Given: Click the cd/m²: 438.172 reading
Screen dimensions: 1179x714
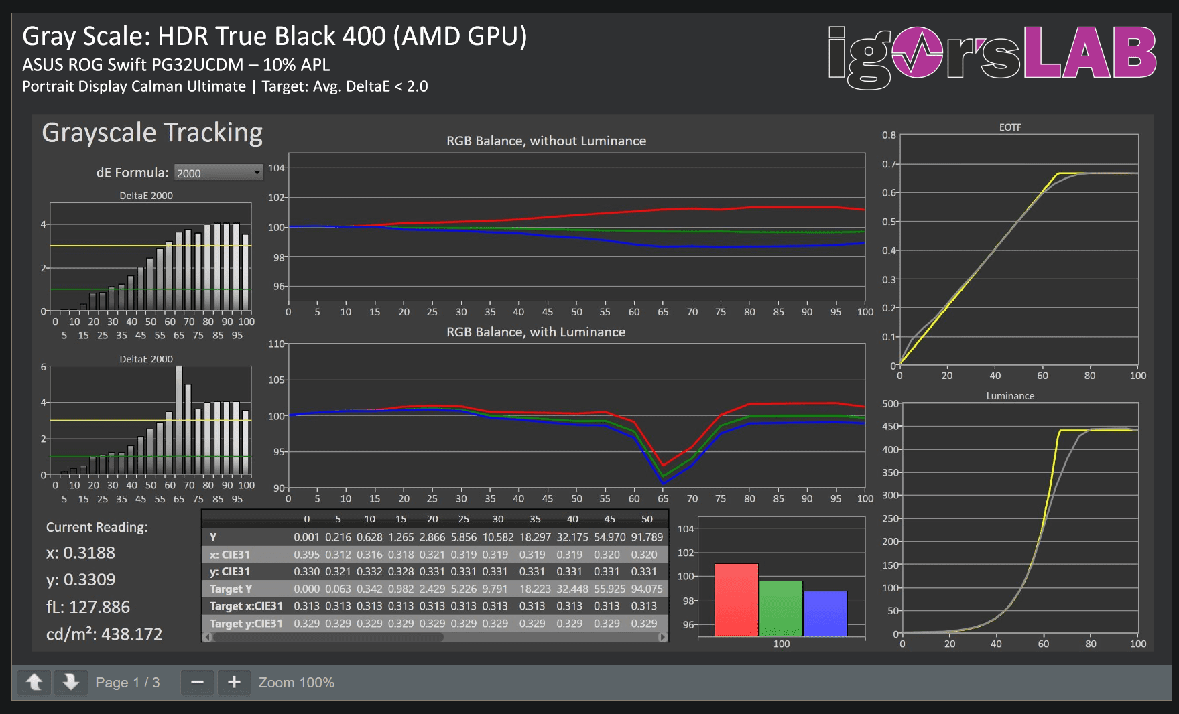Looking at the screenshot, I should (x=104, y=634).
